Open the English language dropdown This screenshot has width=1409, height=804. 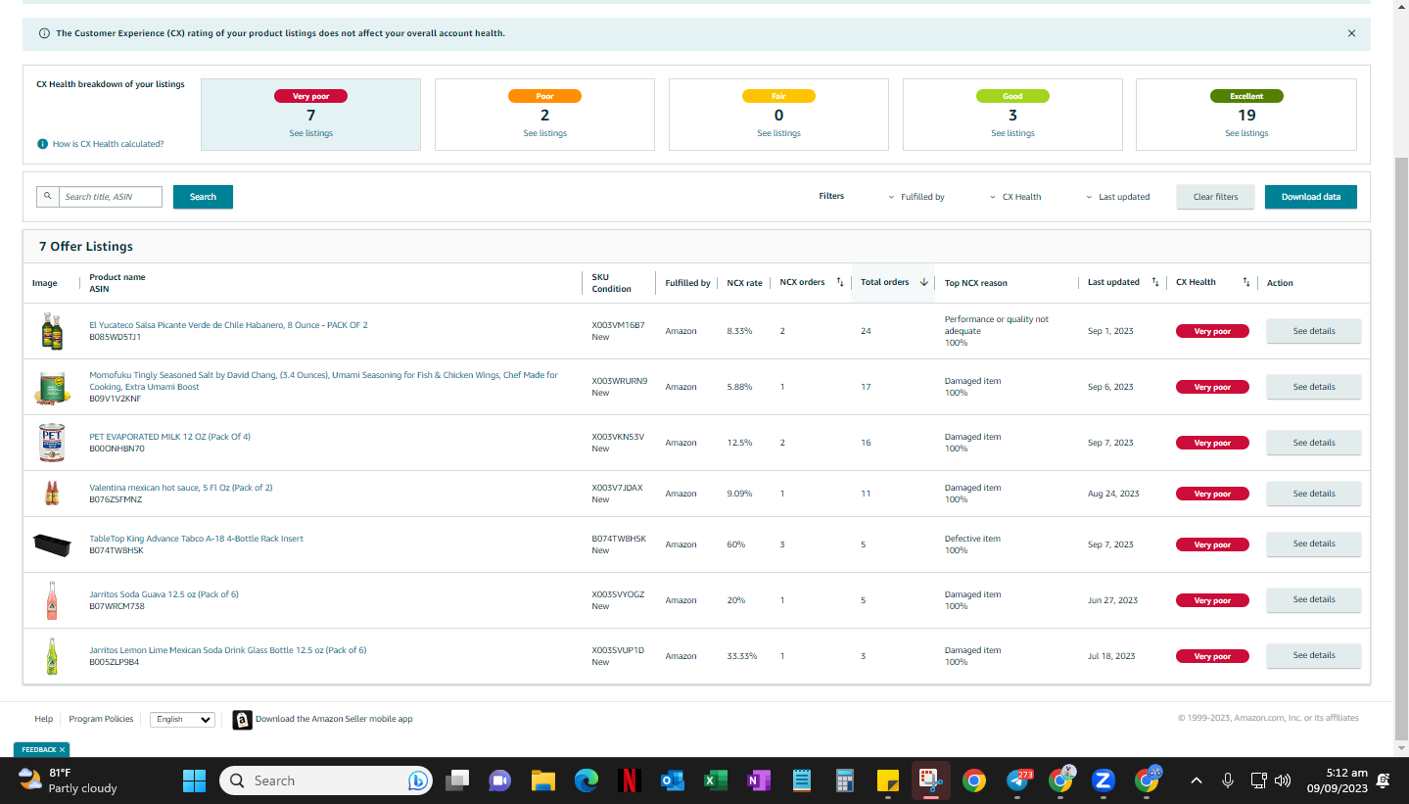(x=182, y=719)
